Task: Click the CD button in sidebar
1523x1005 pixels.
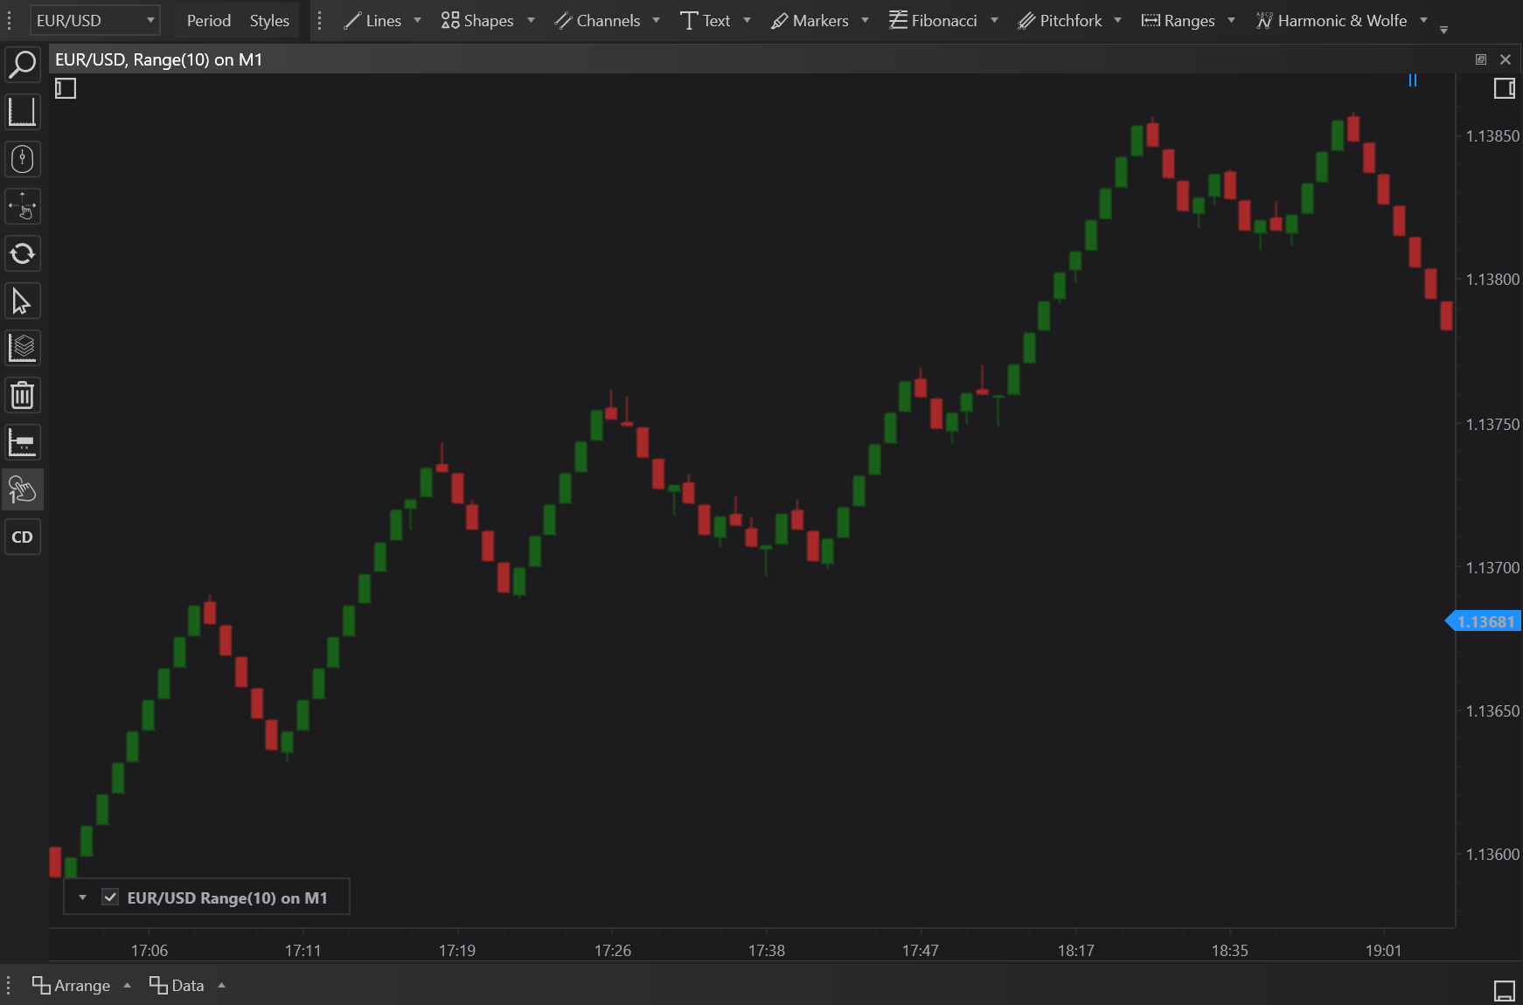Action: [22, 537]
